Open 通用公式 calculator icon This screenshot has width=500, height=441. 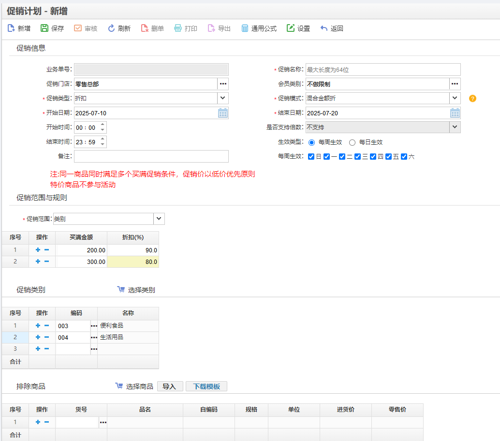(245, 28)
